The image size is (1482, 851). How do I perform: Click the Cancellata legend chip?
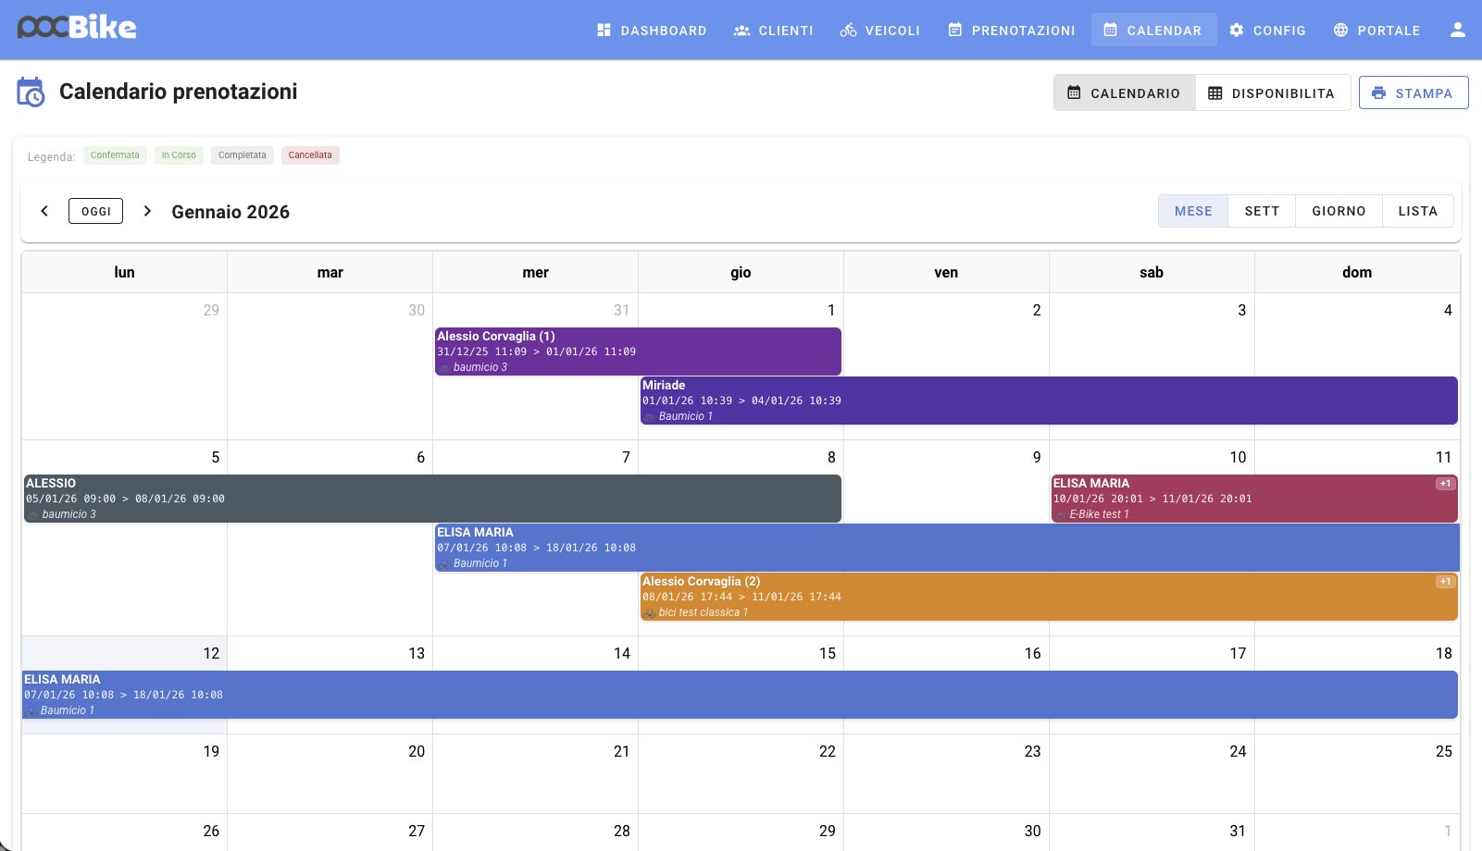point(310,155)
